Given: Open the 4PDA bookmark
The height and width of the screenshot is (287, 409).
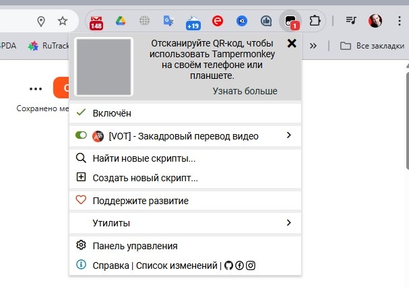Looking at the screenshot, I should [8, 46].
